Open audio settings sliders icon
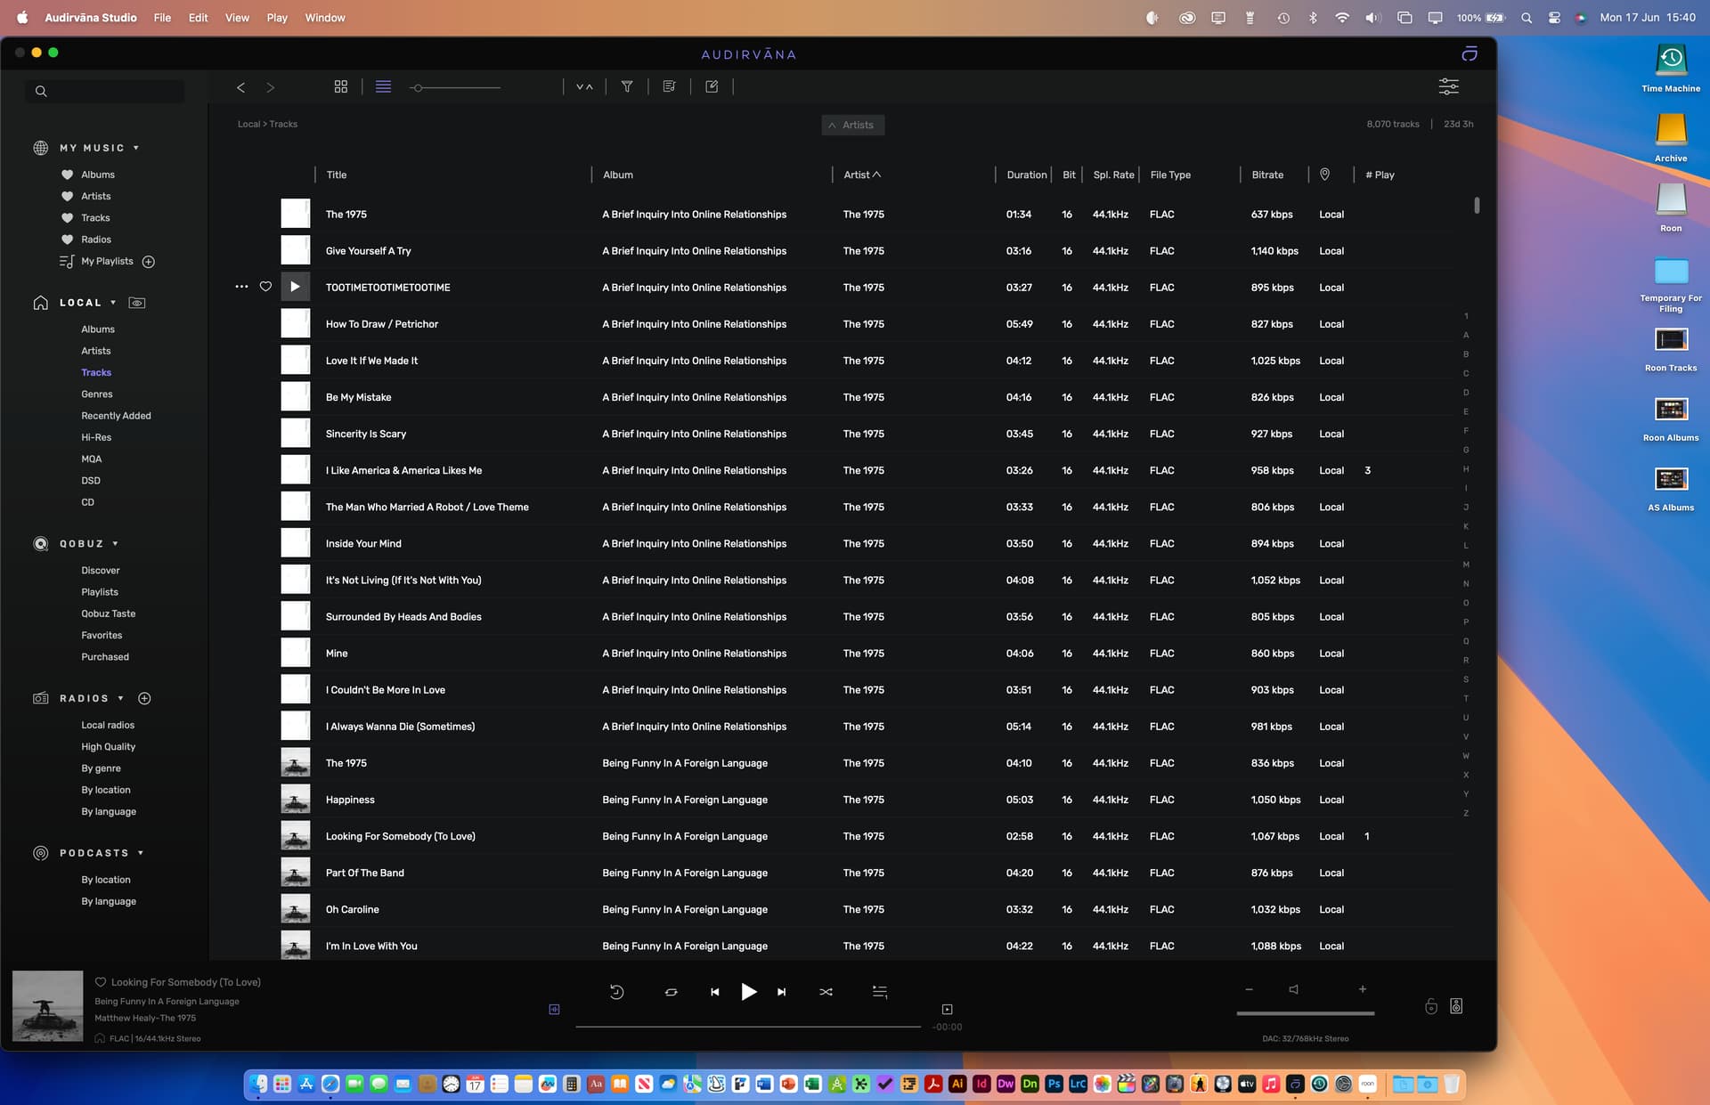This screenshot has width=1710, height=1105. (1448, 86)
